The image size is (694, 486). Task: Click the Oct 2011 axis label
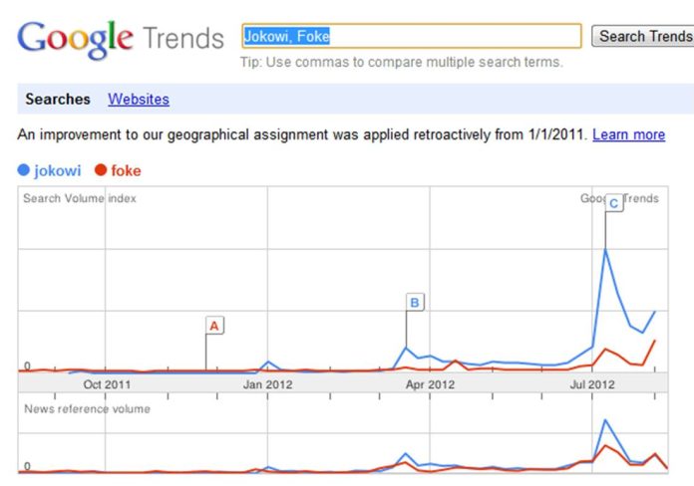click(x=107, y=383)
